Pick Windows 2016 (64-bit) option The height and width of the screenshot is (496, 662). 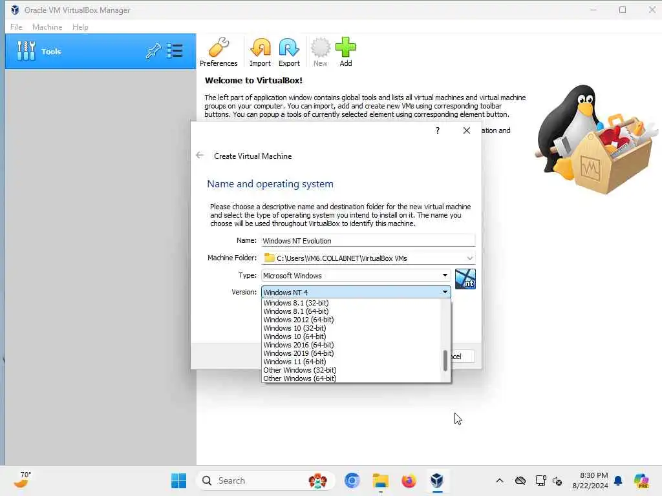351,345
